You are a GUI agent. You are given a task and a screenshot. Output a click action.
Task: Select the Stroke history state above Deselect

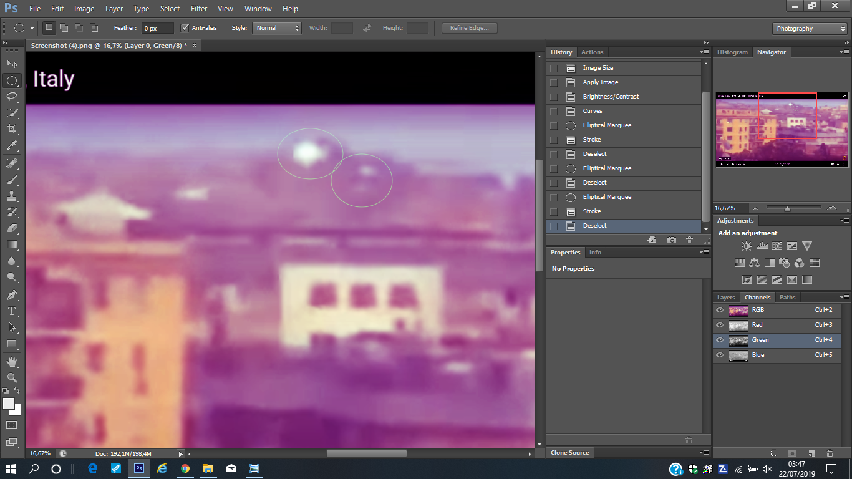coord(591,211)
